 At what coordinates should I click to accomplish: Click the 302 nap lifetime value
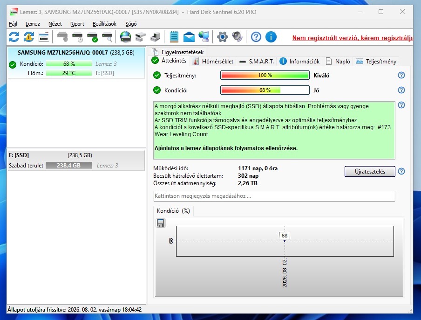pos(248,176)
